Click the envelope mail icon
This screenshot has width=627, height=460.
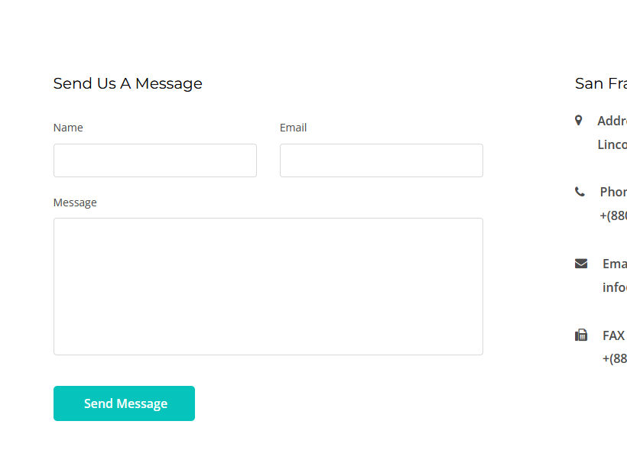coord(581,264)
